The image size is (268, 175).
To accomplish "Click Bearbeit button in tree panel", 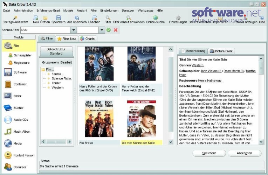I will tap(66, 63).
